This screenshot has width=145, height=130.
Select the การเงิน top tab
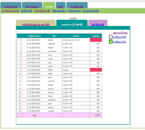coord(49,7)
